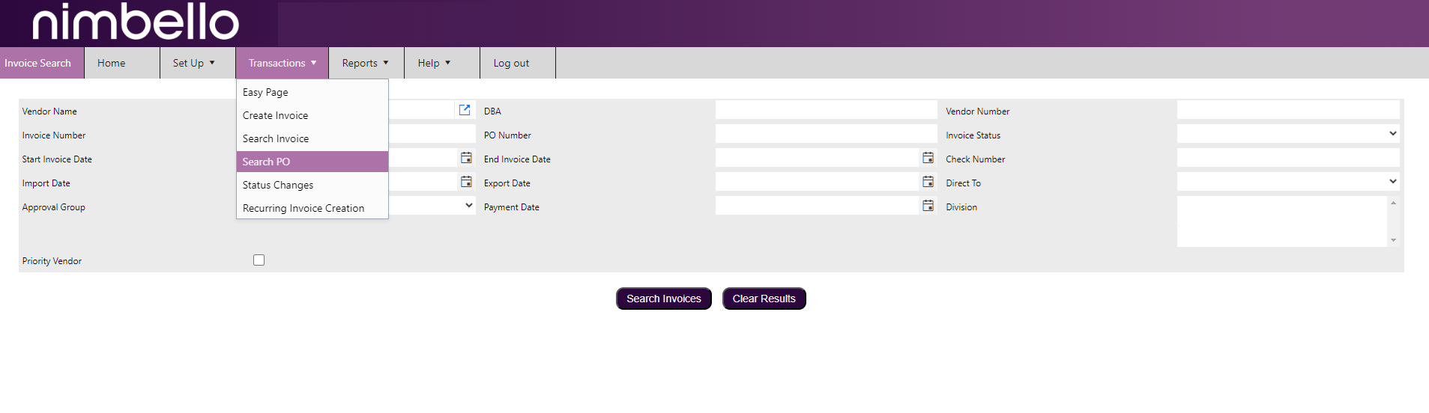The width and height of the screenshot is (1429, 413).
Task: Choose Recurring Invoice Creation menu entry
Action: pyautogui.click(x=303, y=208)
